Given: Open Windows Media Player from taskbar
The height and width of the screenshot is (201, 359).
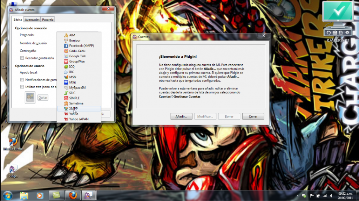Looking at the screenshot, I should [40, 196].
